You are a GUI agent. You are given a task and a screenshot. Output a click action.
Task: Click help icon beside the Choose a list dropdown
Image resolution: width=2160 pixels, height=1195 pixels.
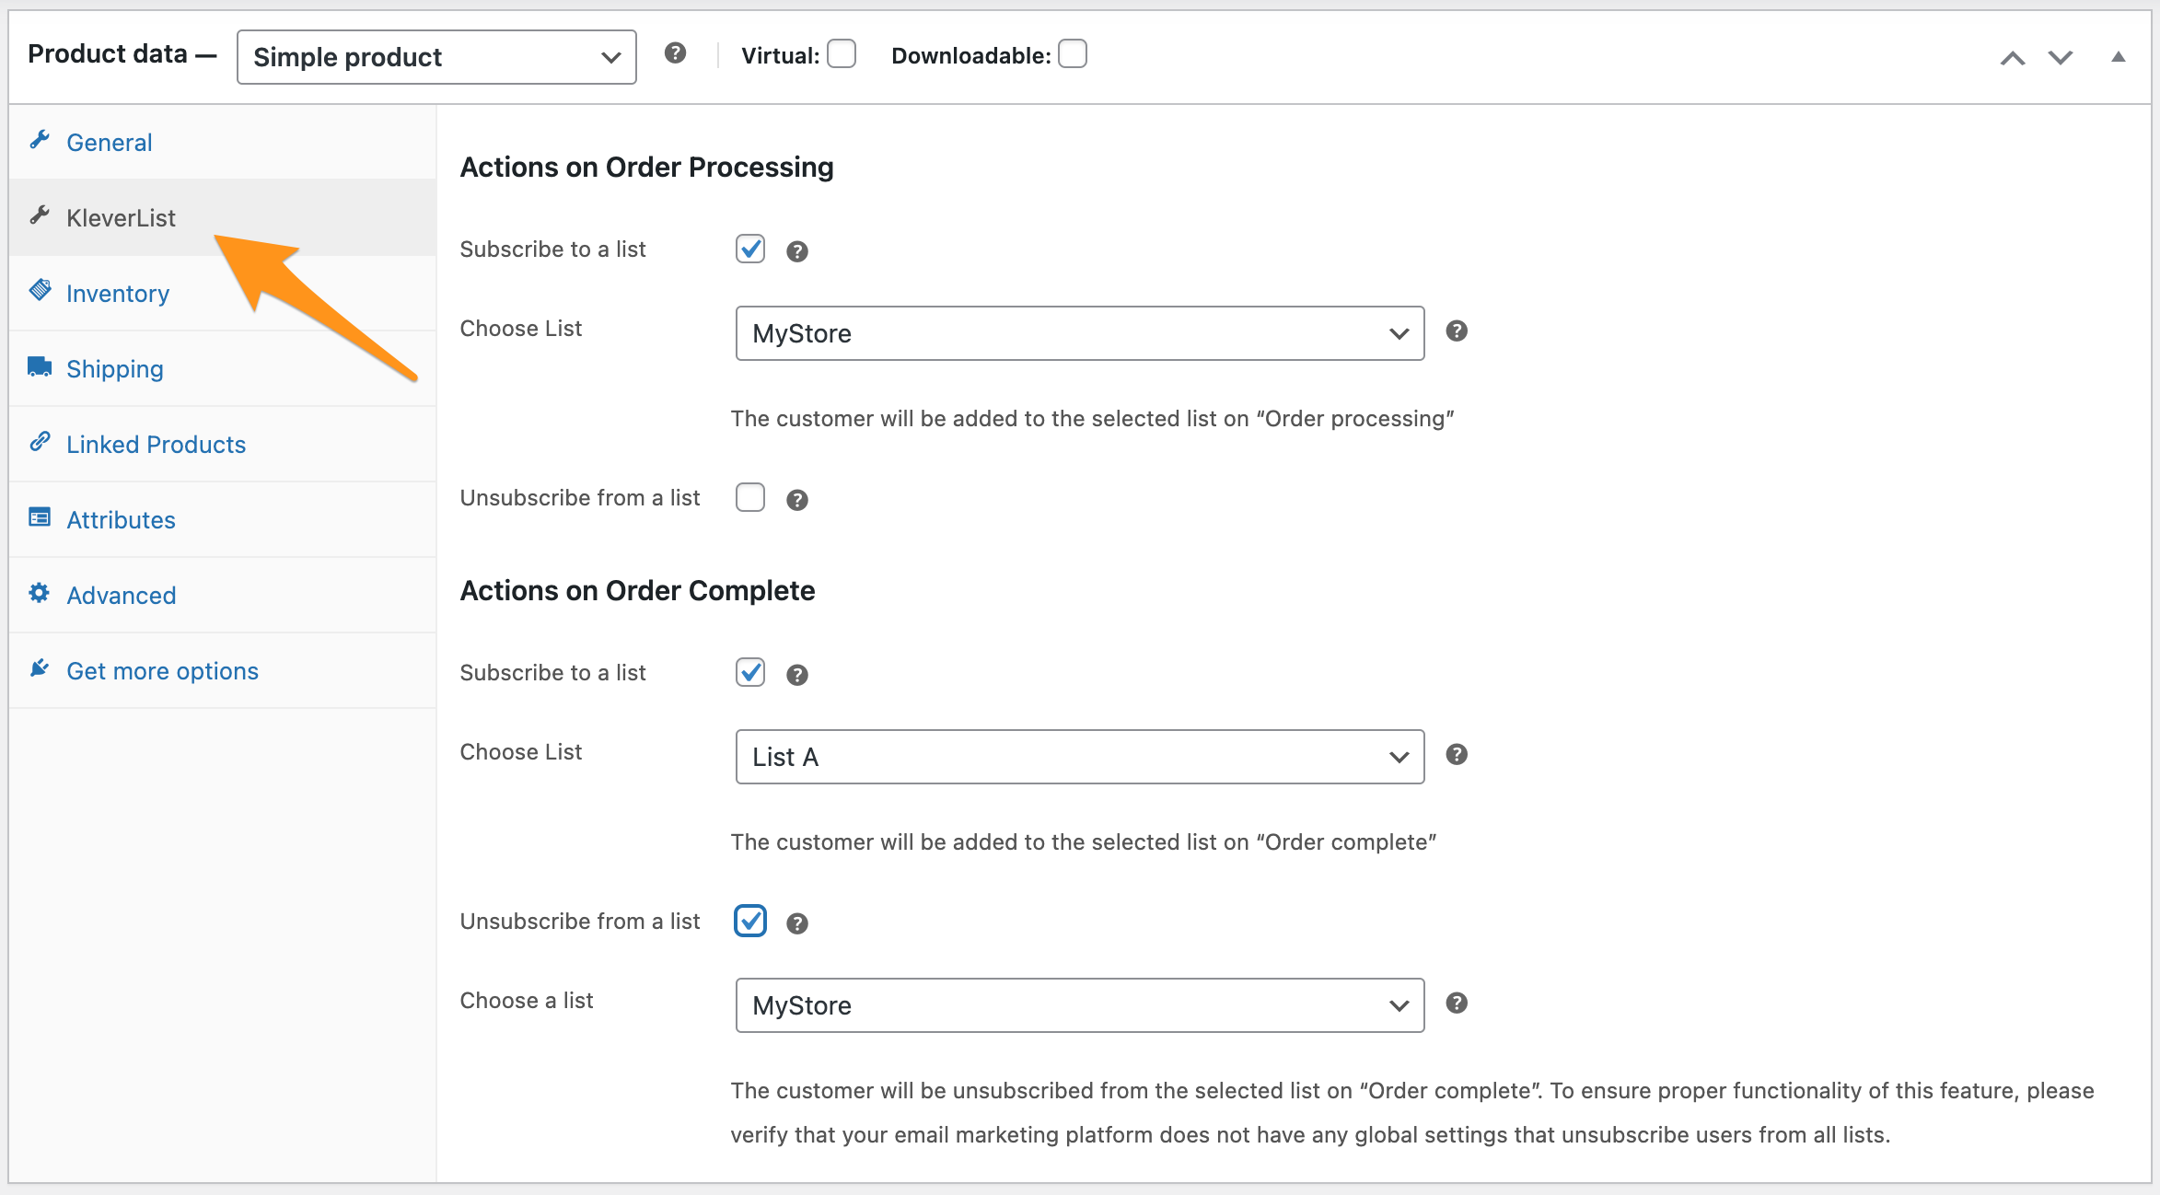(x=1457, y=1004)
